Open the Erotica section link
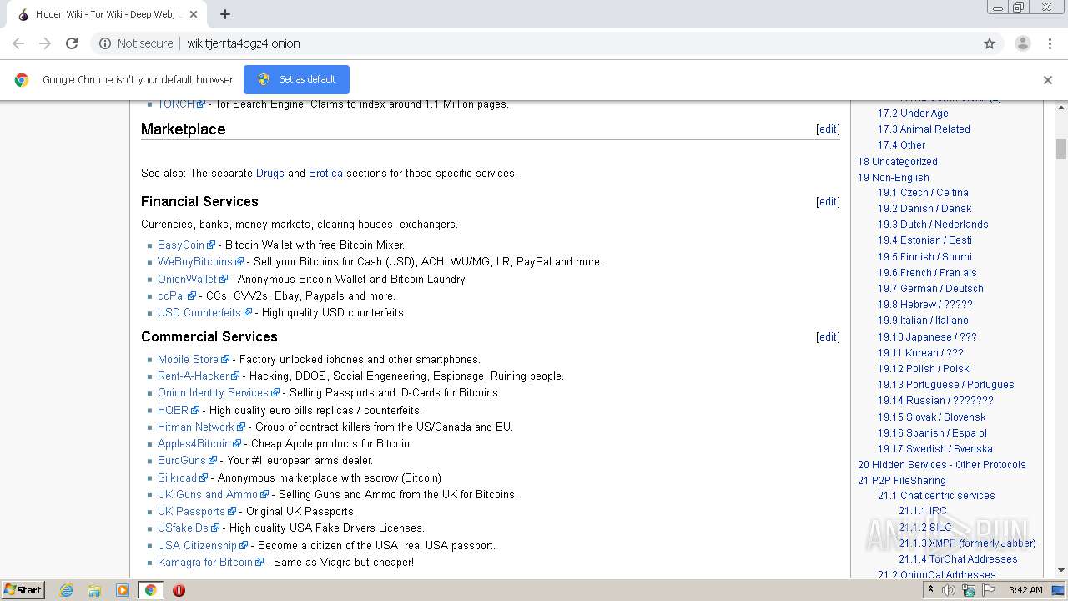Screen dimensions: 1068x601 point(325,174)
